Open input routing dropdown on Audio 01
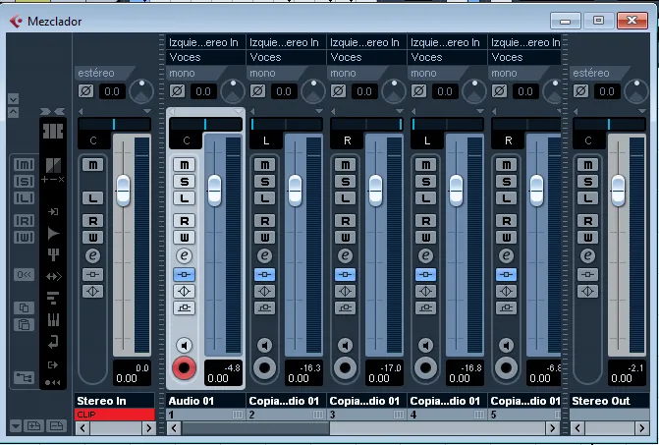Screen dimensions: 659x445 [x=203, y=42]
